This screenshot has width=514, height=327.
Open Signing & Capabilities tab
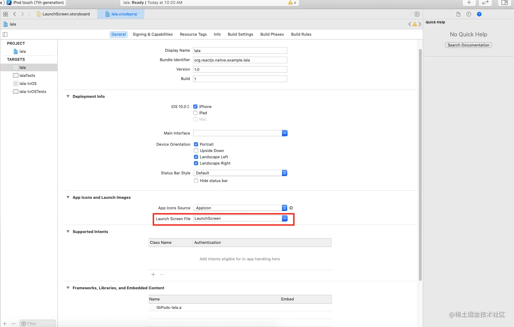click(x=153, y=34)
